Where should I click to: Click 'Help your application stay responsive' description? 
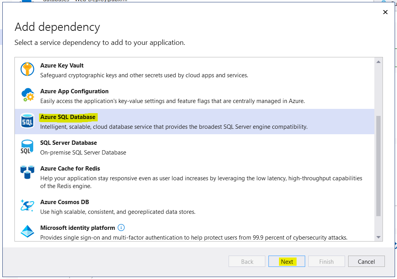tap(201, 182)
